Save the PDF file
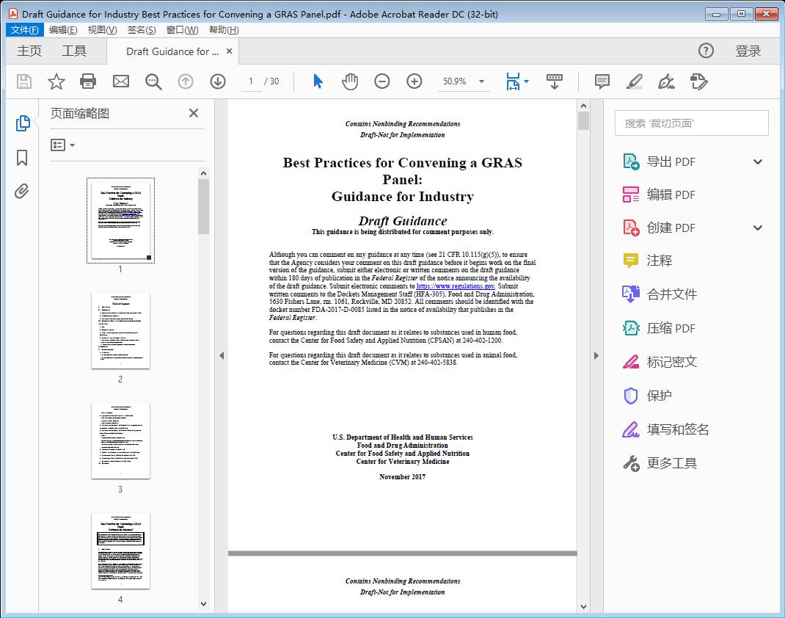The width and height of the screenshot is (785, 618). (23, 81)
